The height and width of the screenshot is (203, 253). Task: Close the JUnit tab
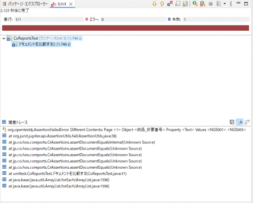[x=71, y=4]
